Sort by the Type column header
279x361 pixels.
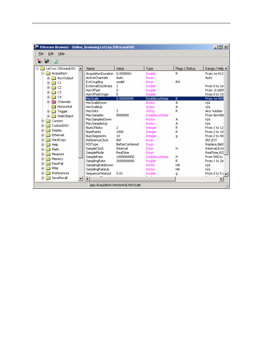click(159, 68)
